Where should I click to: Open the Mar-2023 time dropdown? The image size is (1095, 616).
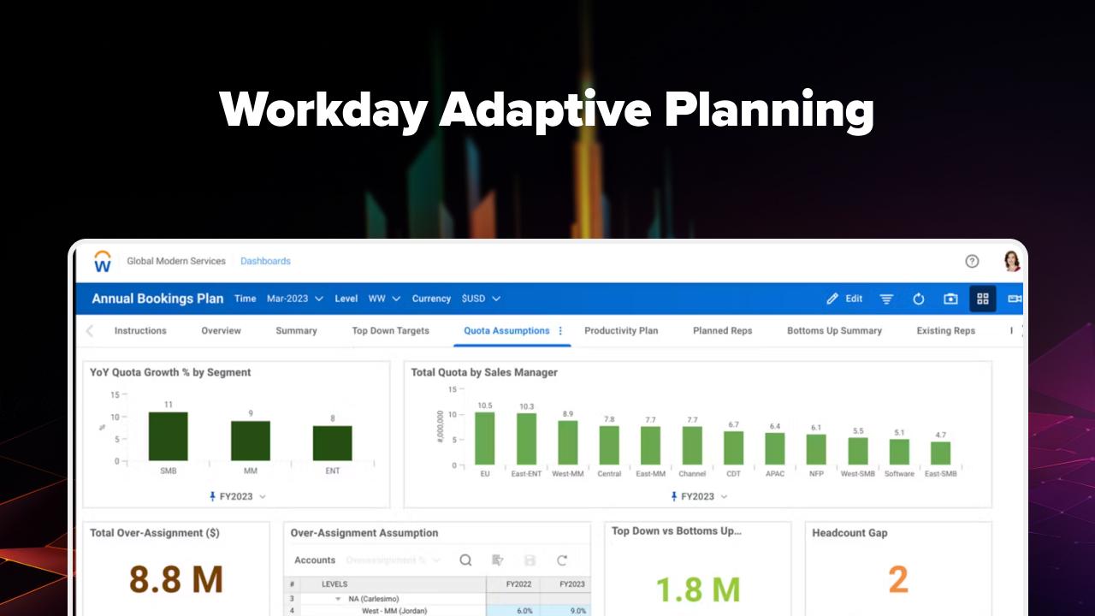[295, 299]
